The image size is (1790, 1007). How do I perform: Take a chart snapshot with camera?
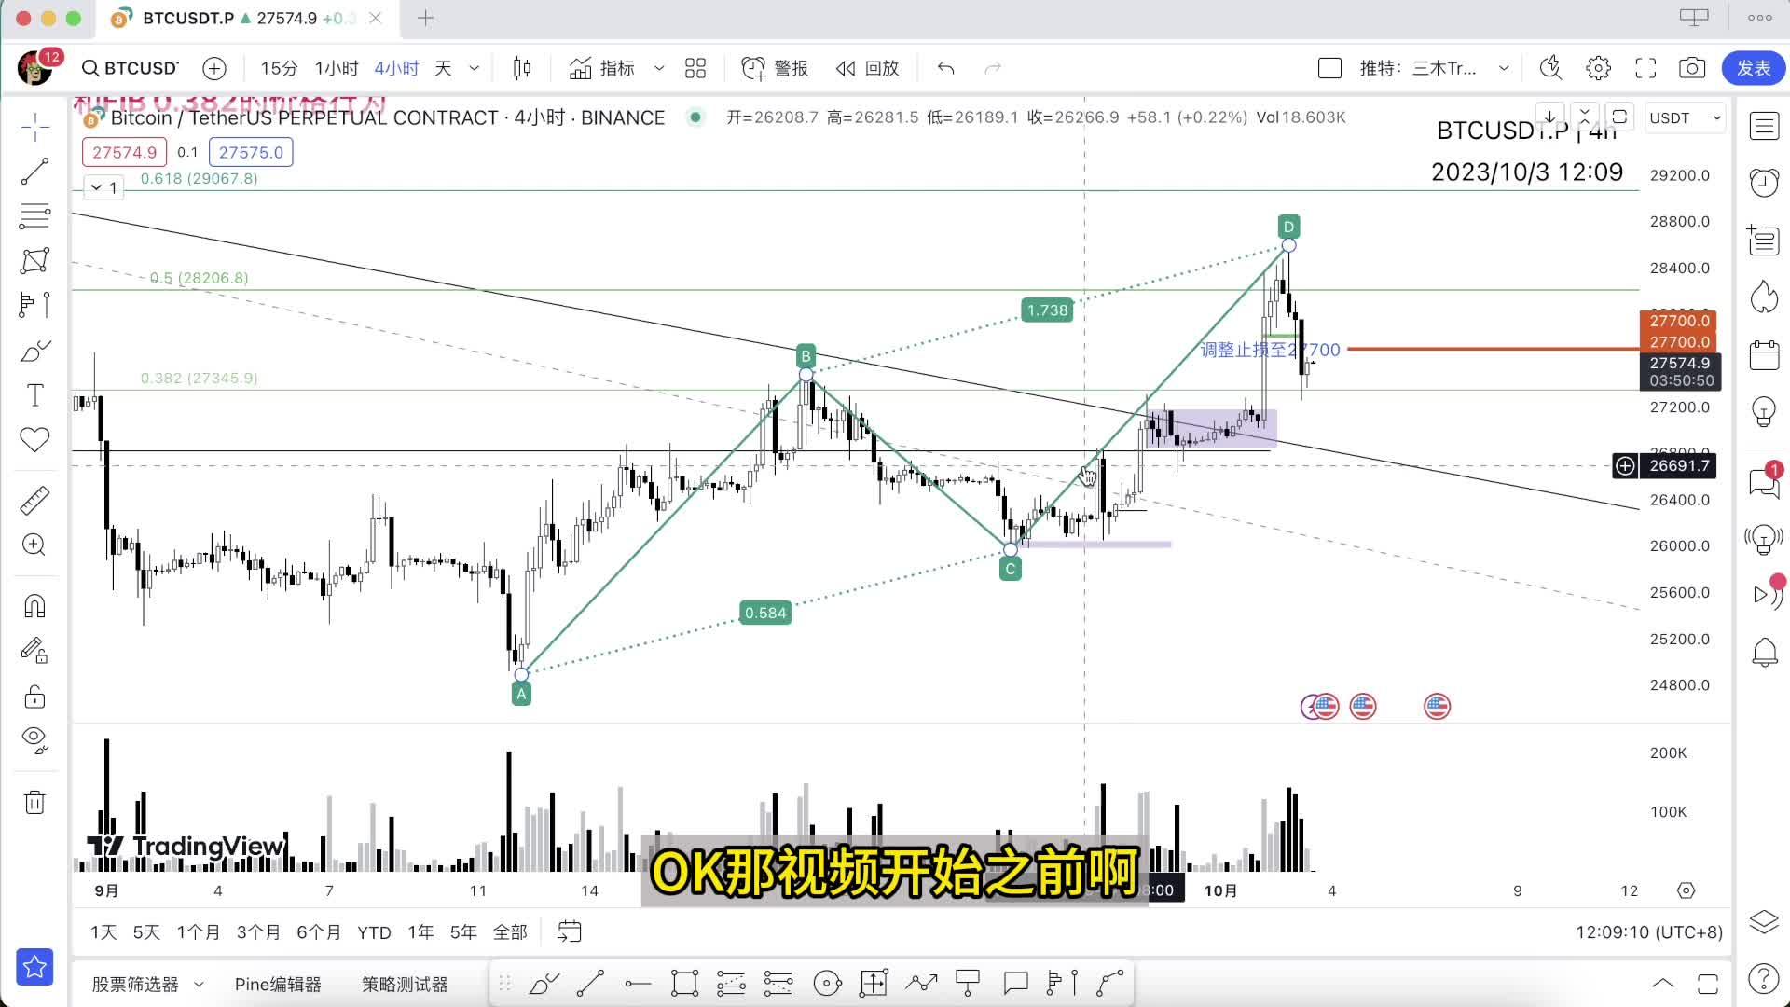pos(1692,68)
